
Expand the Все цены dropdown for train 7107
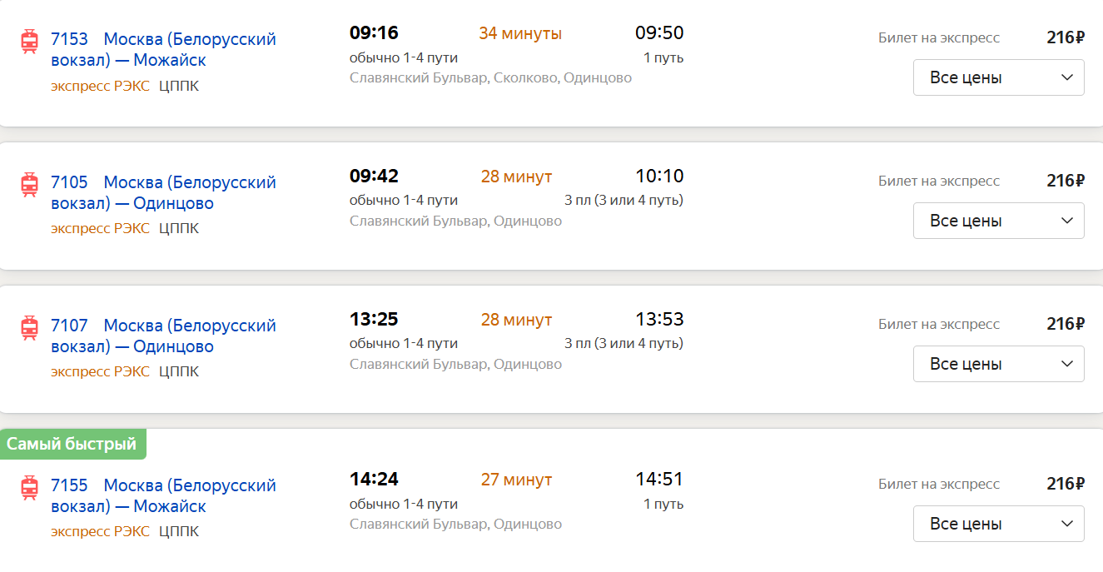999,364
